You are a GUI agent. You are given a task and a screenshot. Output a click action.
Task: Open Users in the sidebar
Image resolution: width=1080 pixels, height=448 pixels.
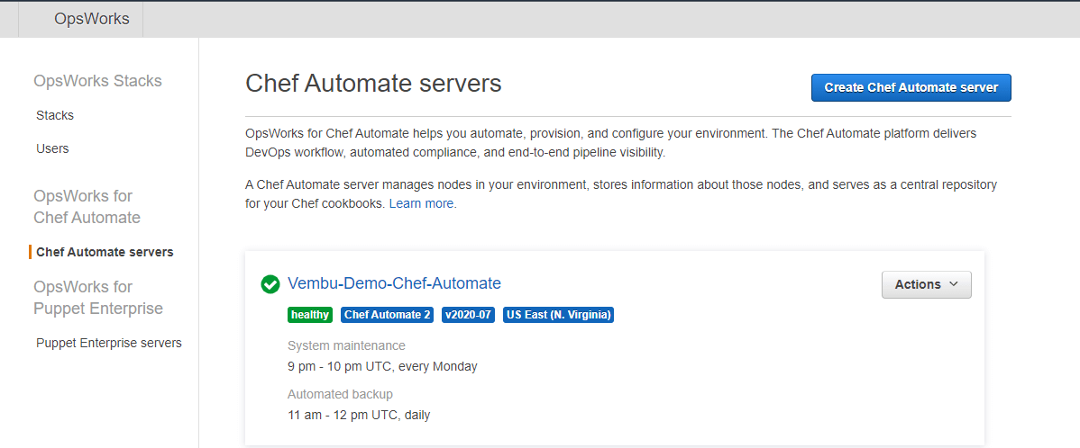pos(52,148)
